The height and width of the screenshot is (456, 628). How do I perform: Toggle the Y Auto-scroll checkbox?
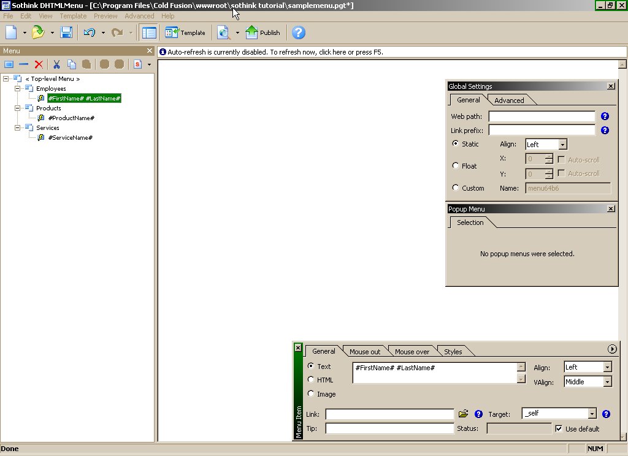click(561, 173)
